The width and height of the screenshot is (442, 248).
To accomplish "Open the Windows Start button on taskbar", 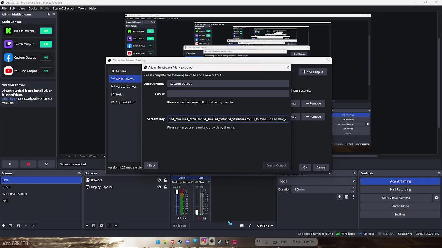I will tap(157, 242).
